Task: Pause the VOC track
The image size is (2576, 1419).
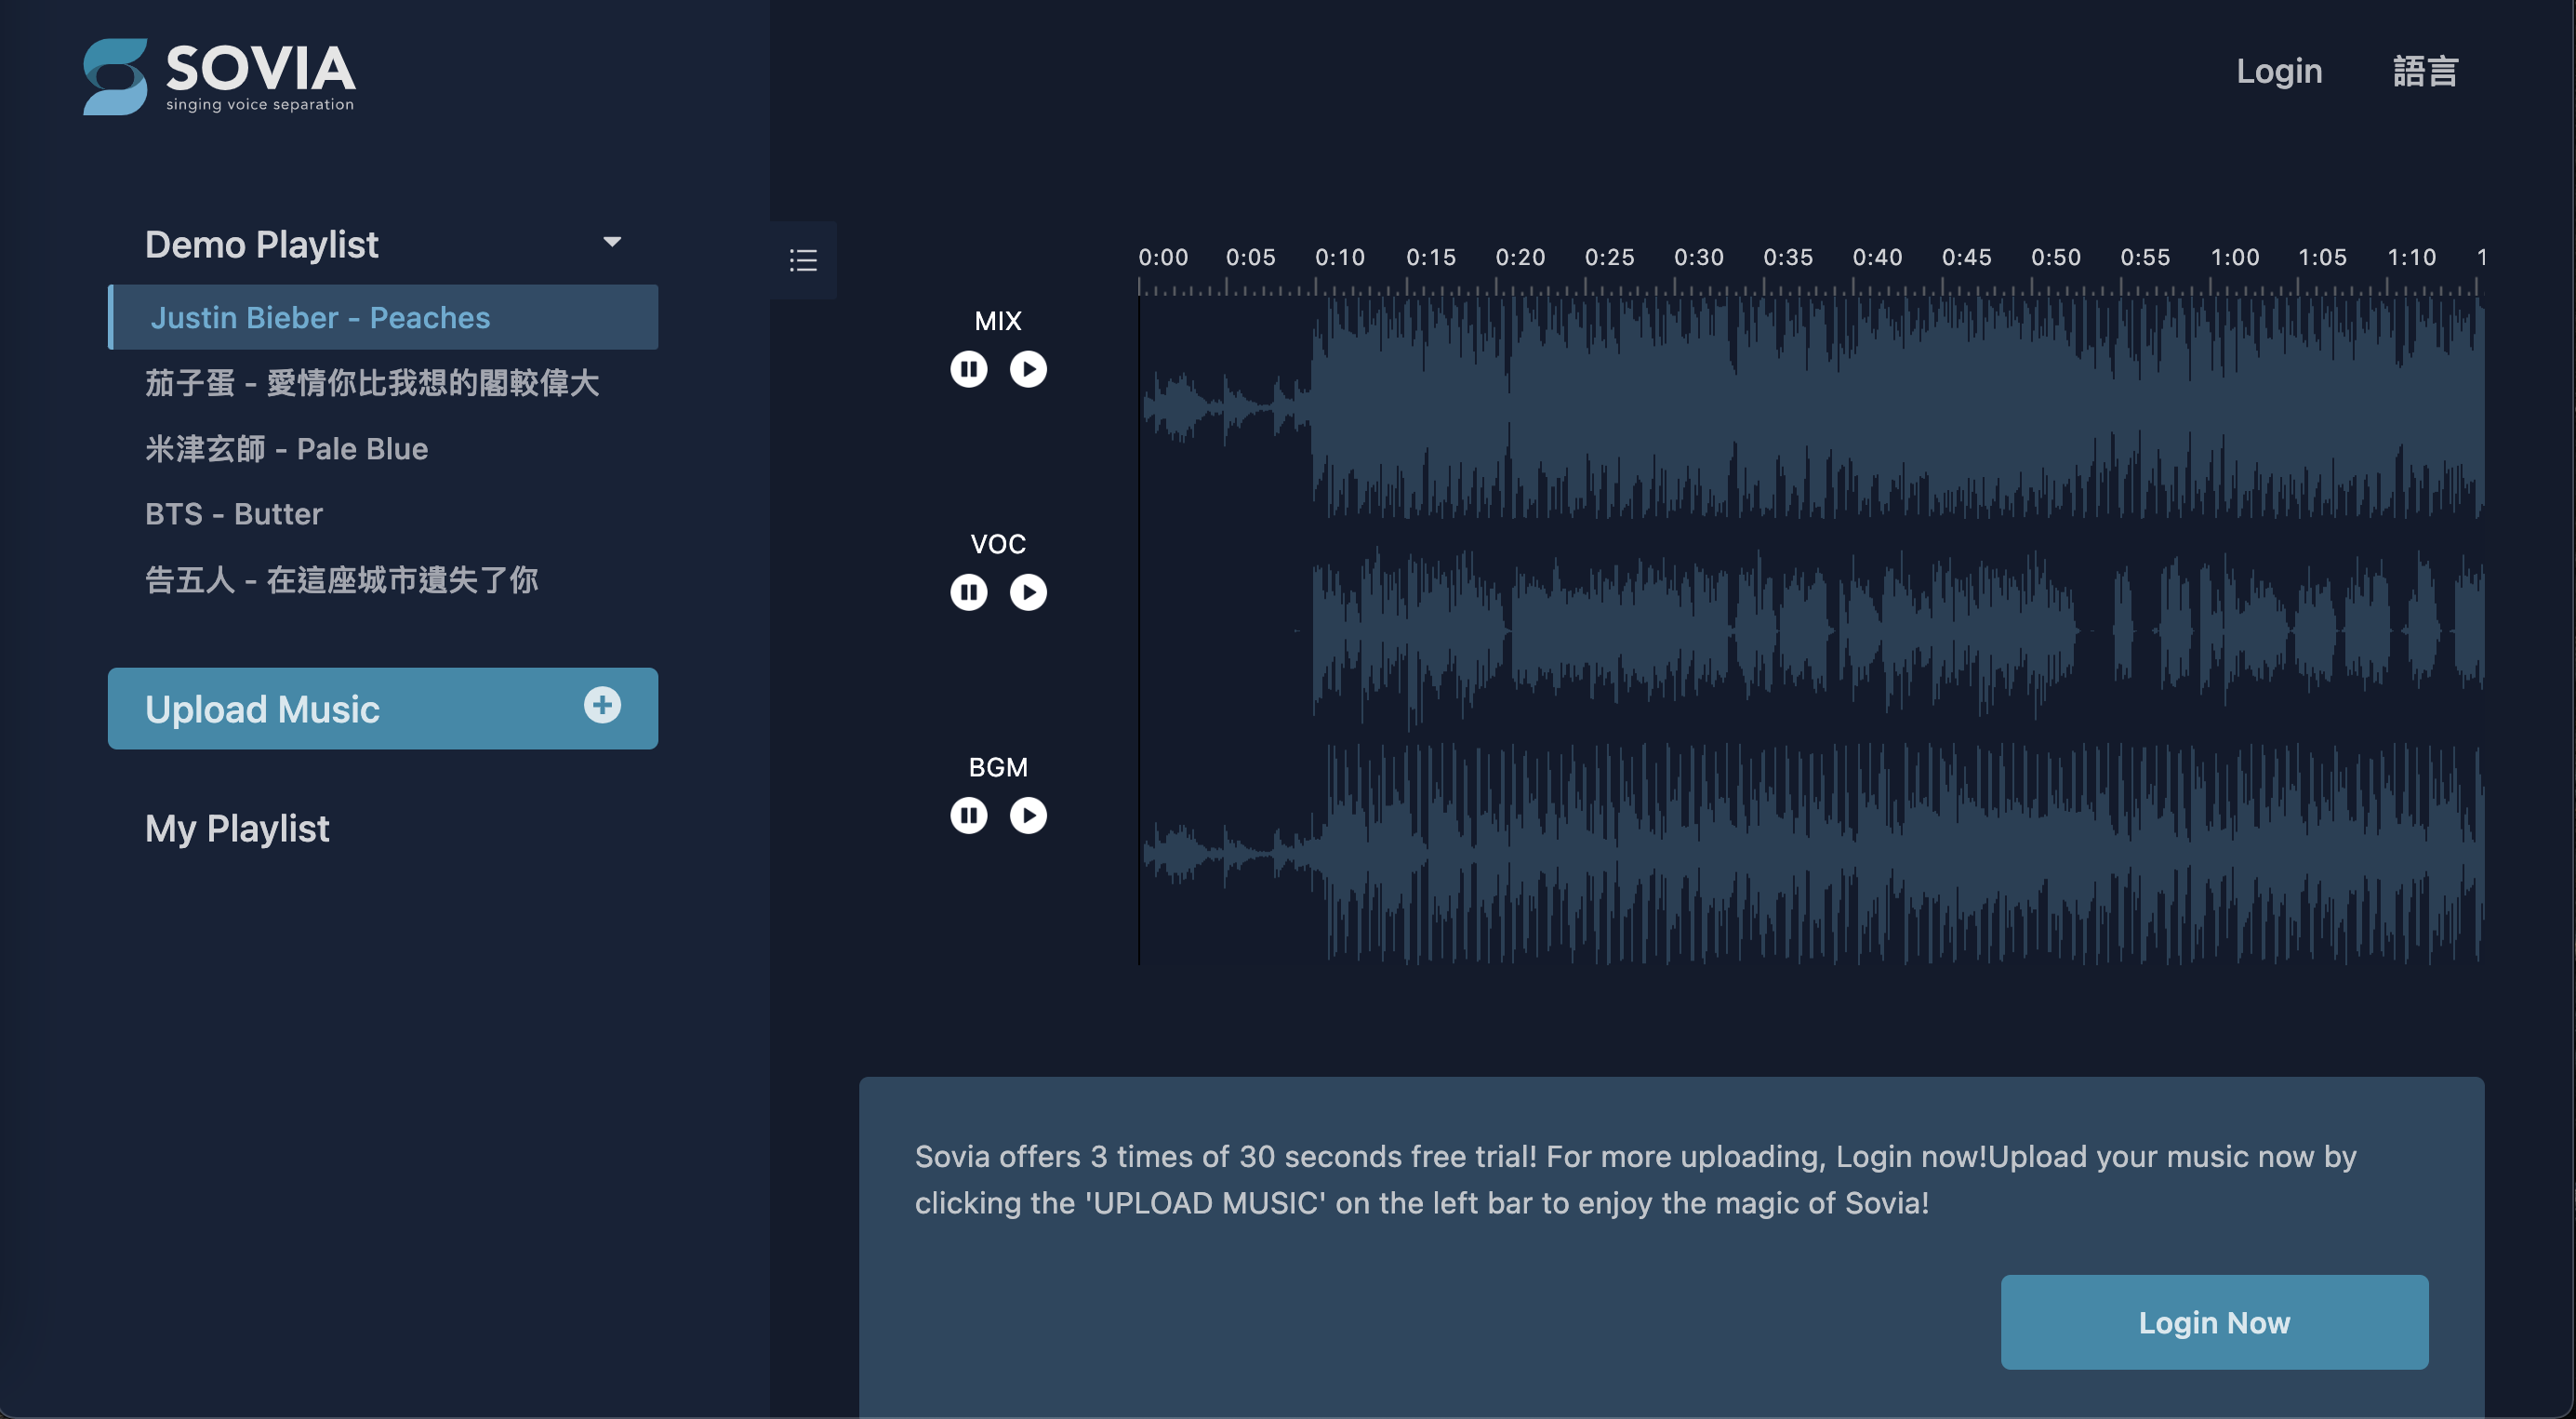Action: [x=968, y=592]
